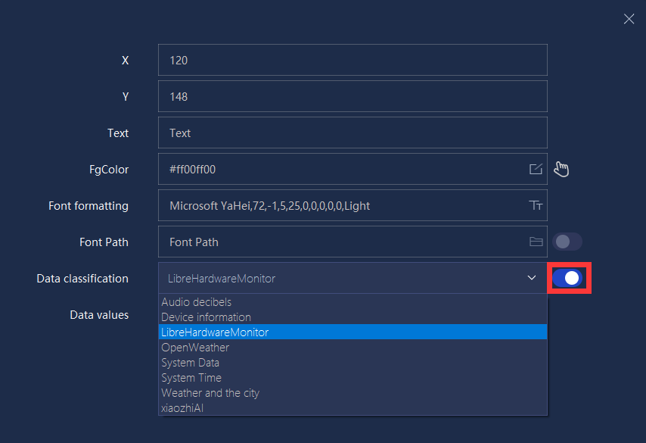Viewport: 646px width, 443px height.
Task: Disable the Data classification toggle
Action: 567,278
